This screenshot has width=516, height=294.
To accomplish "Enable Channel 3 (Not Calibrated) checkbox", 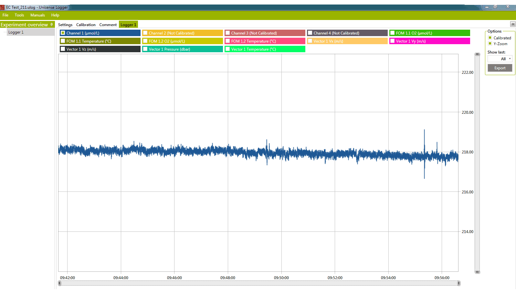I will coord(228,33).
